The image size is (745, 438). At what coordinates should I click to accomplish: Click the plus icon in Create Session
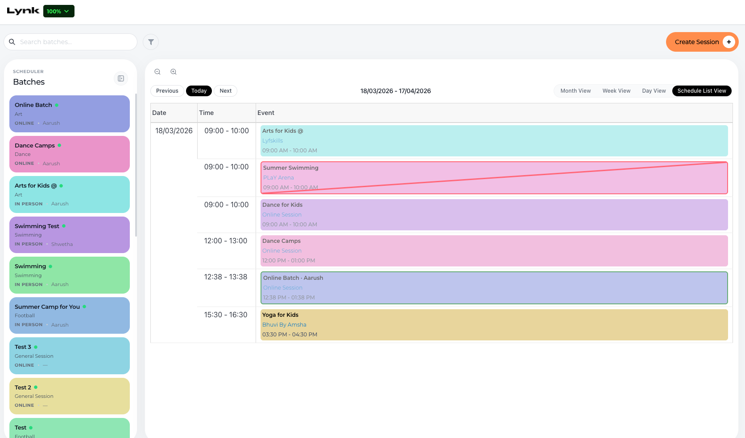[729, 42]
